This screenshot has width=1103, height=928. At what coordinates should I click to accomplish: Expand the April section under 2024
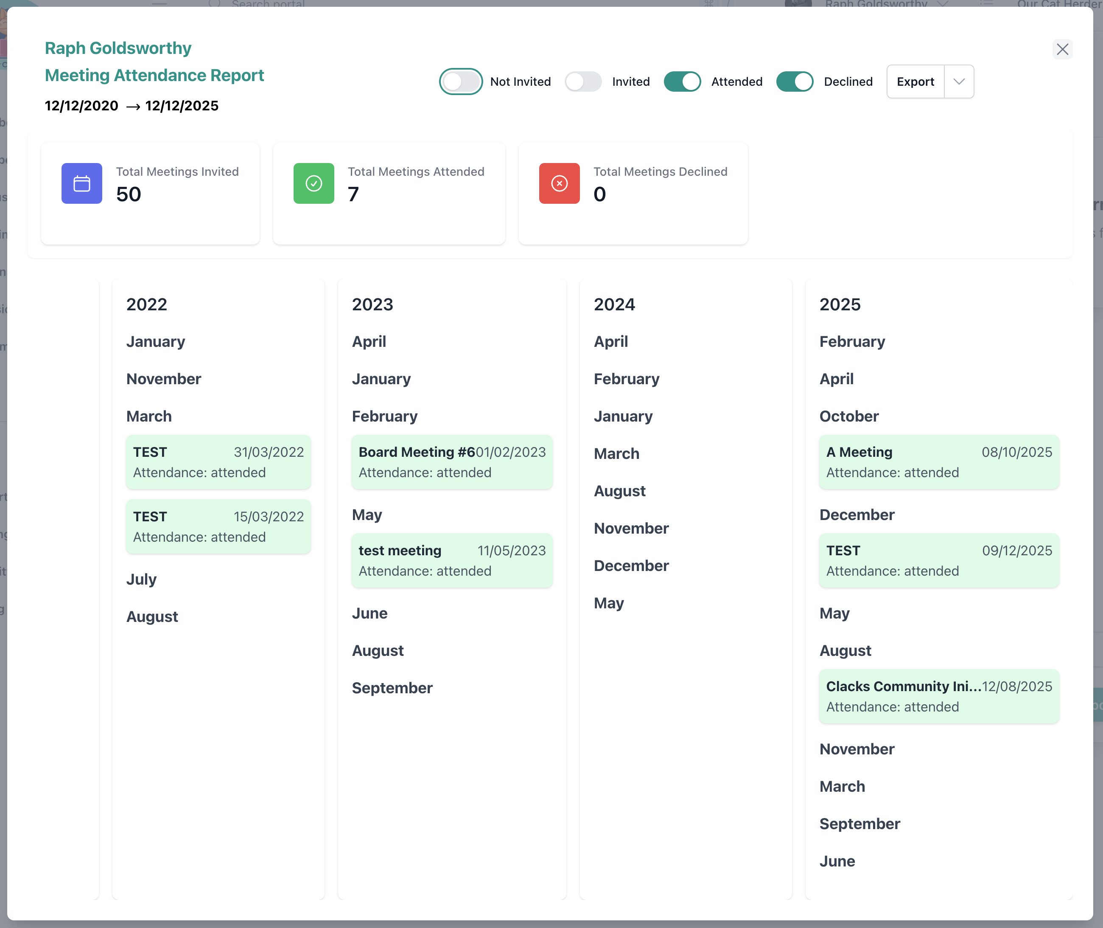(610, 341)
